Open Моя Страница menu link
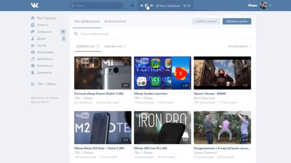The image size is (291, 163). pos(47,18)
